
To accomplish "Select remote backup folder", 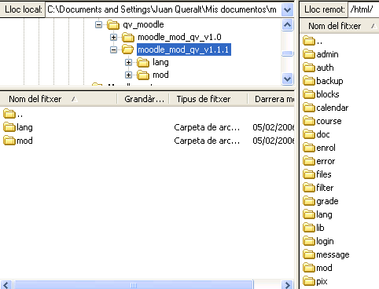I will coord(323,81).
